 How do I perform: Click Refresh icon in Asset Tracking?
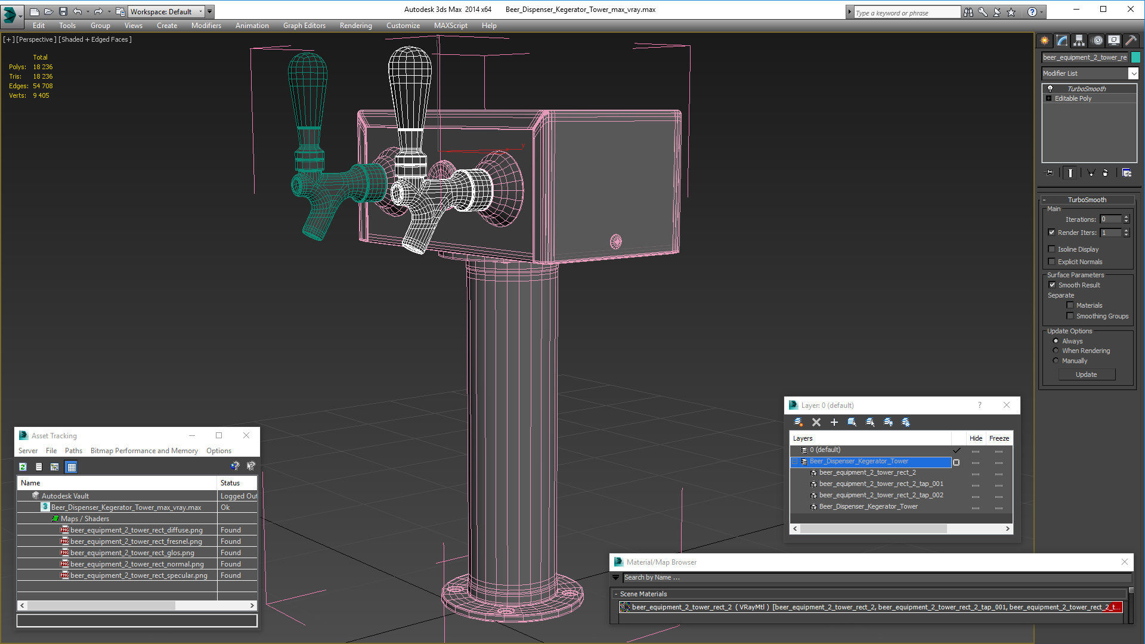tap(23, 467)
